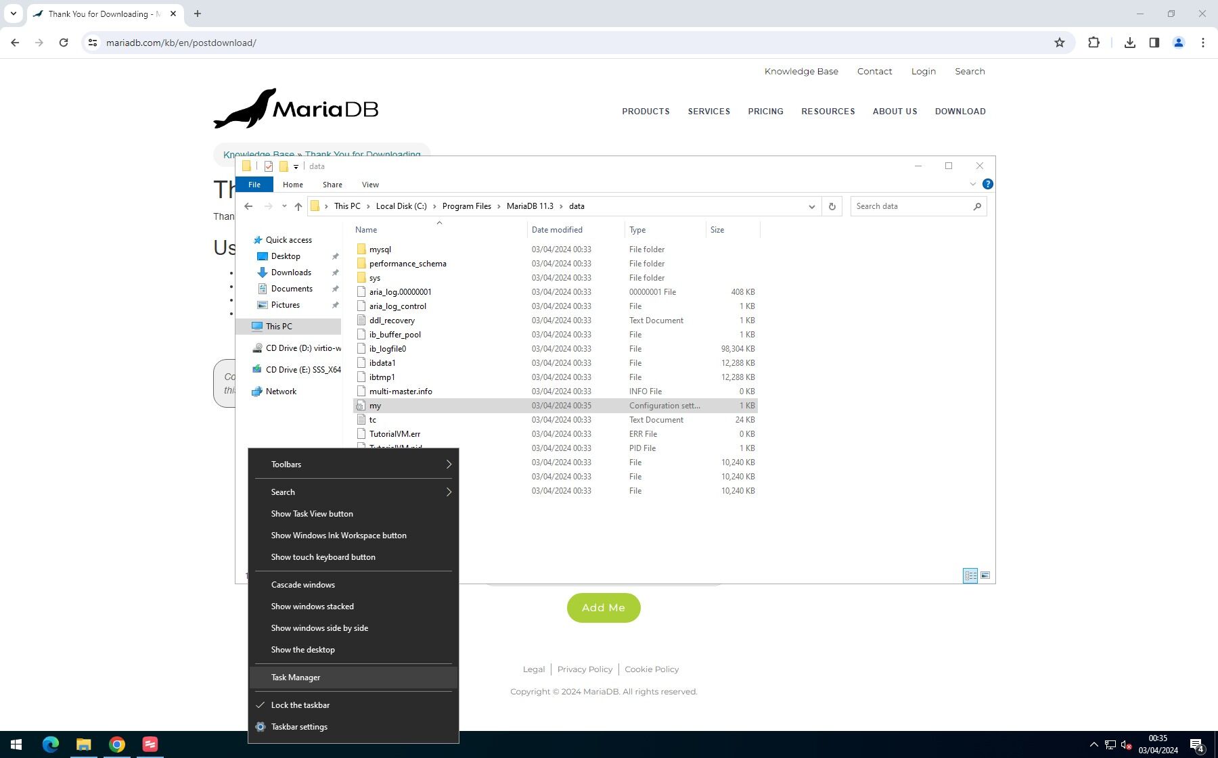This screenshot has height=758, width=1218.
Task: Toggle Lock the taskbar option
Action: [353, 705]
